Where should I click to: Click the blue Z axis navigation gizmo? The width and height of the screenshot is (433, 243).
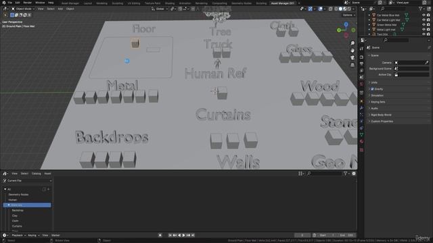pyautogui.click(x=346, y=25)
